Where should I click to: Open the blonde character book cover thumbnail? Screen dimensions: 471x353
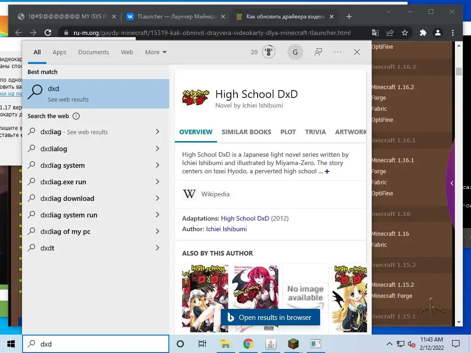(x=350, y=298)
